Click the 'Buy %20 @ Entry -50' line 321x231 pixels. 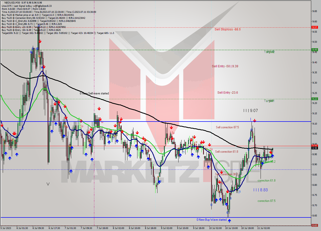tap(32, 30)
